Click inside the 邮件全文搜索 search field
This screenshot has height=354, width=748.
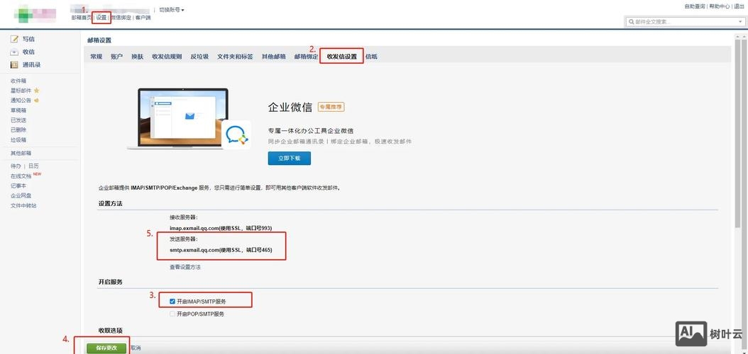685,22
